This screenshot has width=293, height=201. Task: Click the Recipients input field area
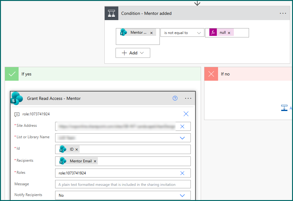(123, 161)
